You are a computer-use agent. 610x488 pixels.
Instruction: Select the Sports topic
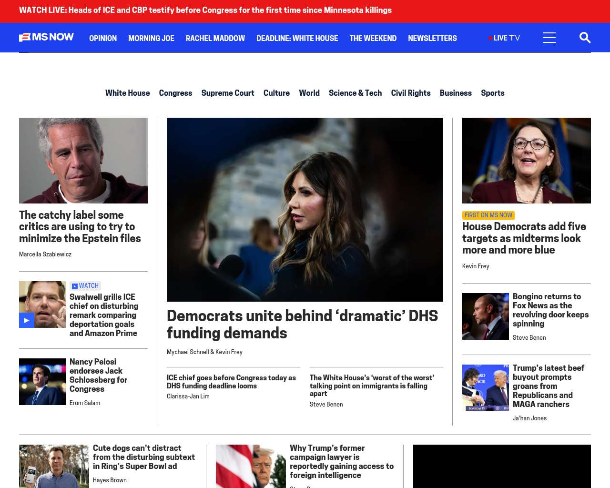click(x=493, y=93)
